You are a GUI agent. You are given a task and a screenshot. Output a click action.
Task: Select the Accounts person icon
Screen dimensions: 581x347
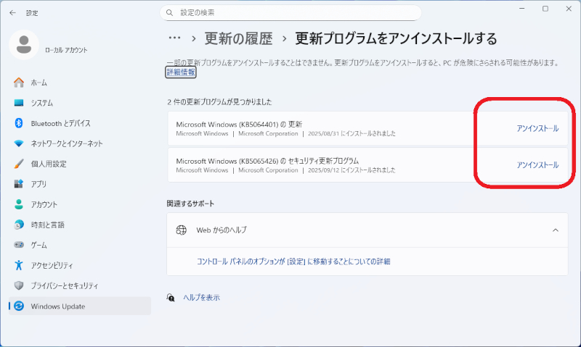point(19,204)
